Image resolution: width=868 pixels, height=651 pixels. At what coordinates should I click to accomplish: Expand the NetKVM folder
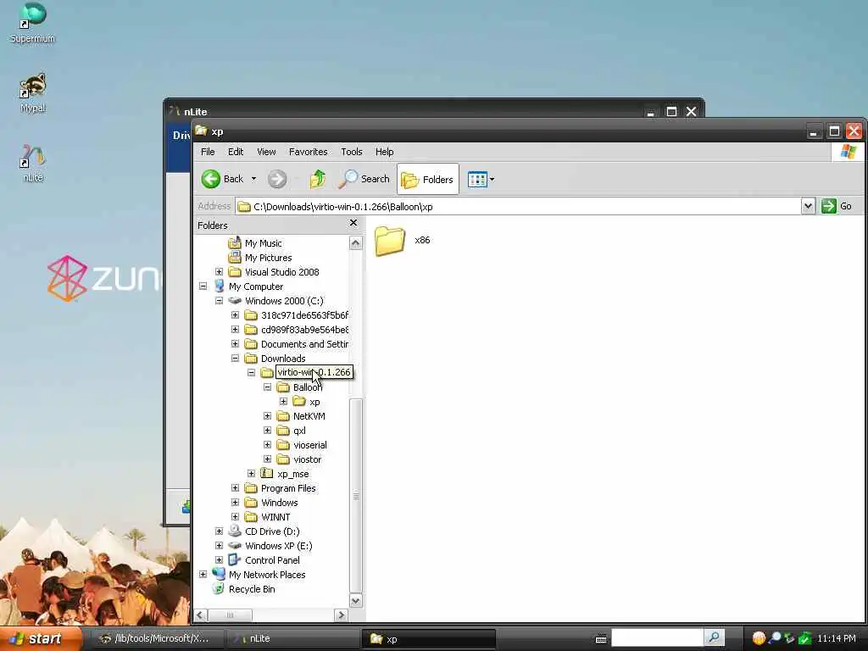[x=267, y=415]
